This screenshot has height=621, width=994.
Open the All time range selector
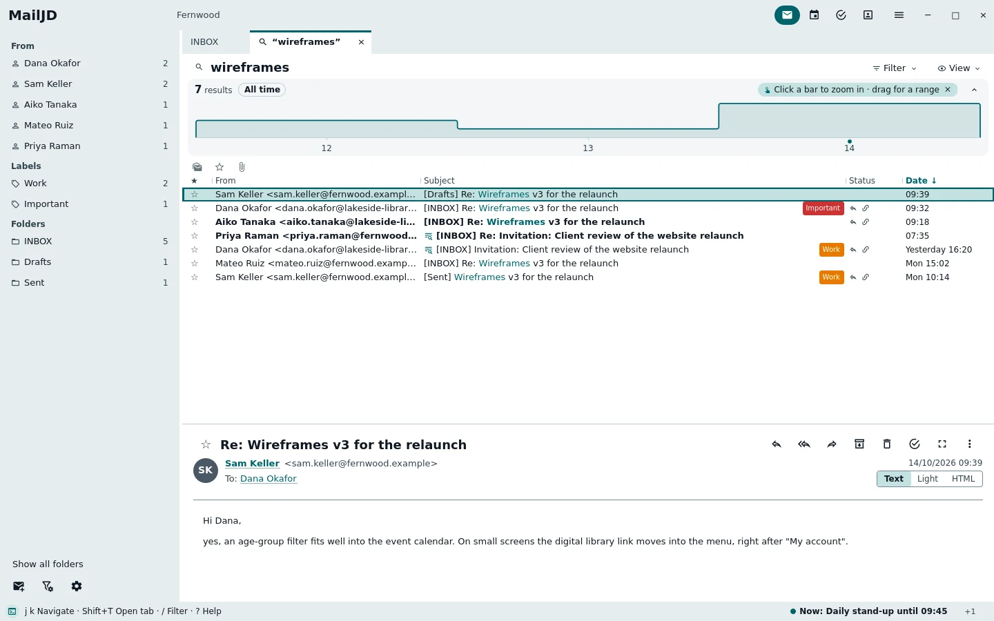[x=262, y=90]
